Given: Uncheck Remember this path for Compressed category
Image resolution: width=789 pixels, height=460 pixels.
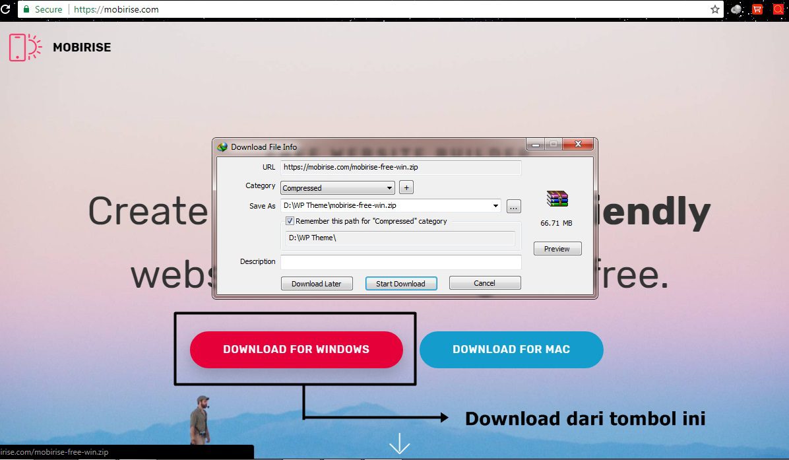Looking at the screenshot, I should (290, 221).
